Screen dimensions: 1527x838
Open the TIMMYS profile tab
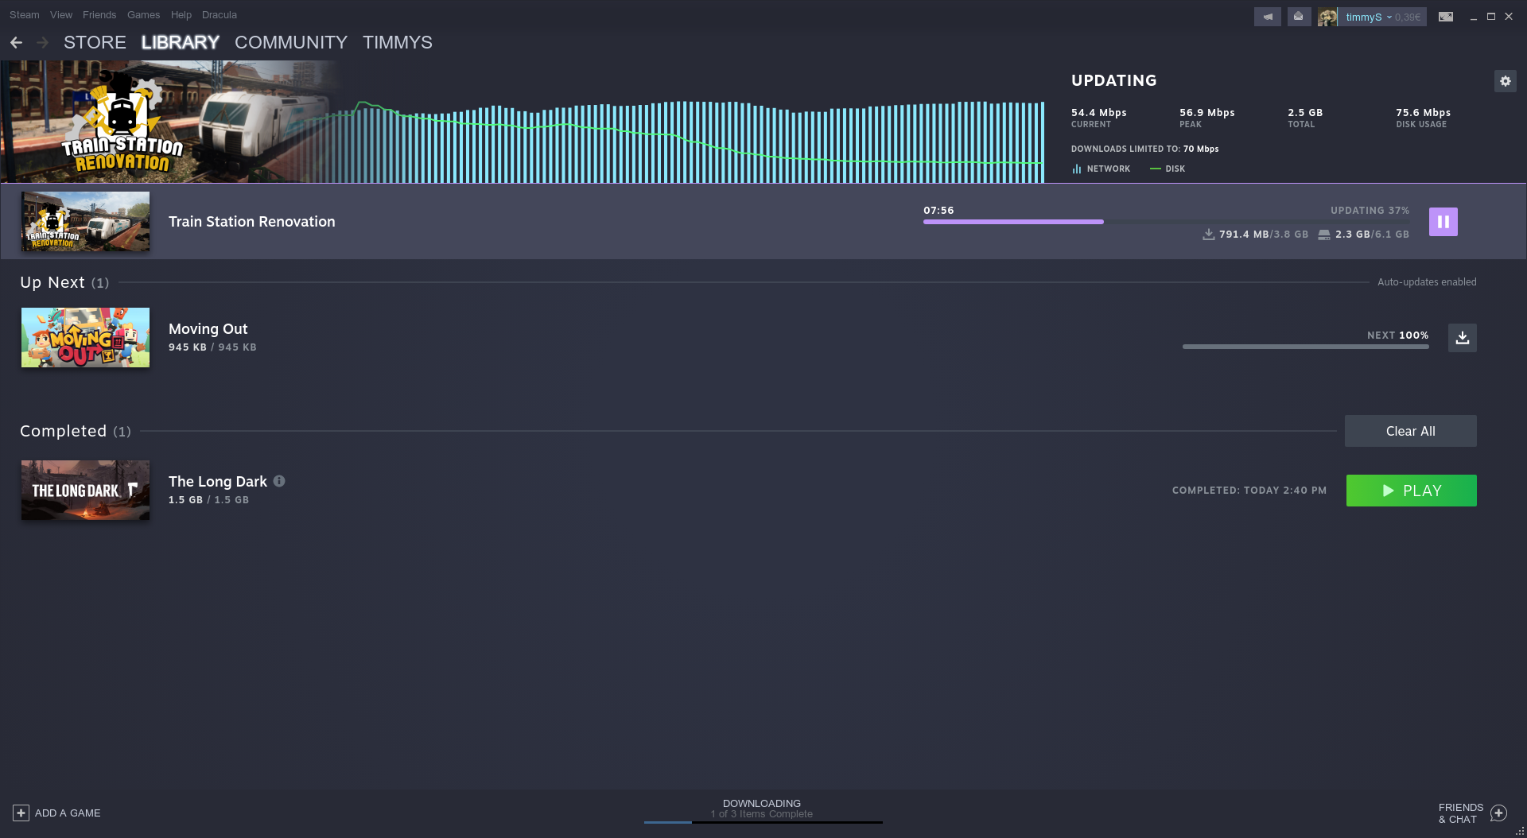tap(398, 42)
